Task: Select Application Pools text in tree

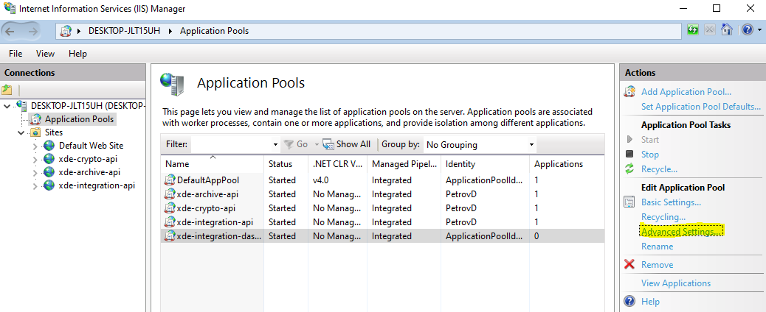Action: coord(79,119)
